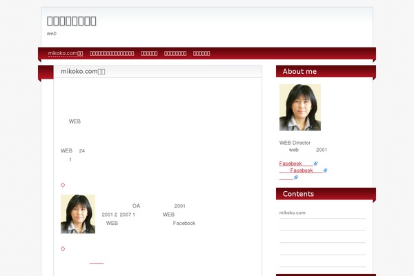The image size is (414, 276).
Task: Open the first Facebook link under About me
Action: [295, 164]
